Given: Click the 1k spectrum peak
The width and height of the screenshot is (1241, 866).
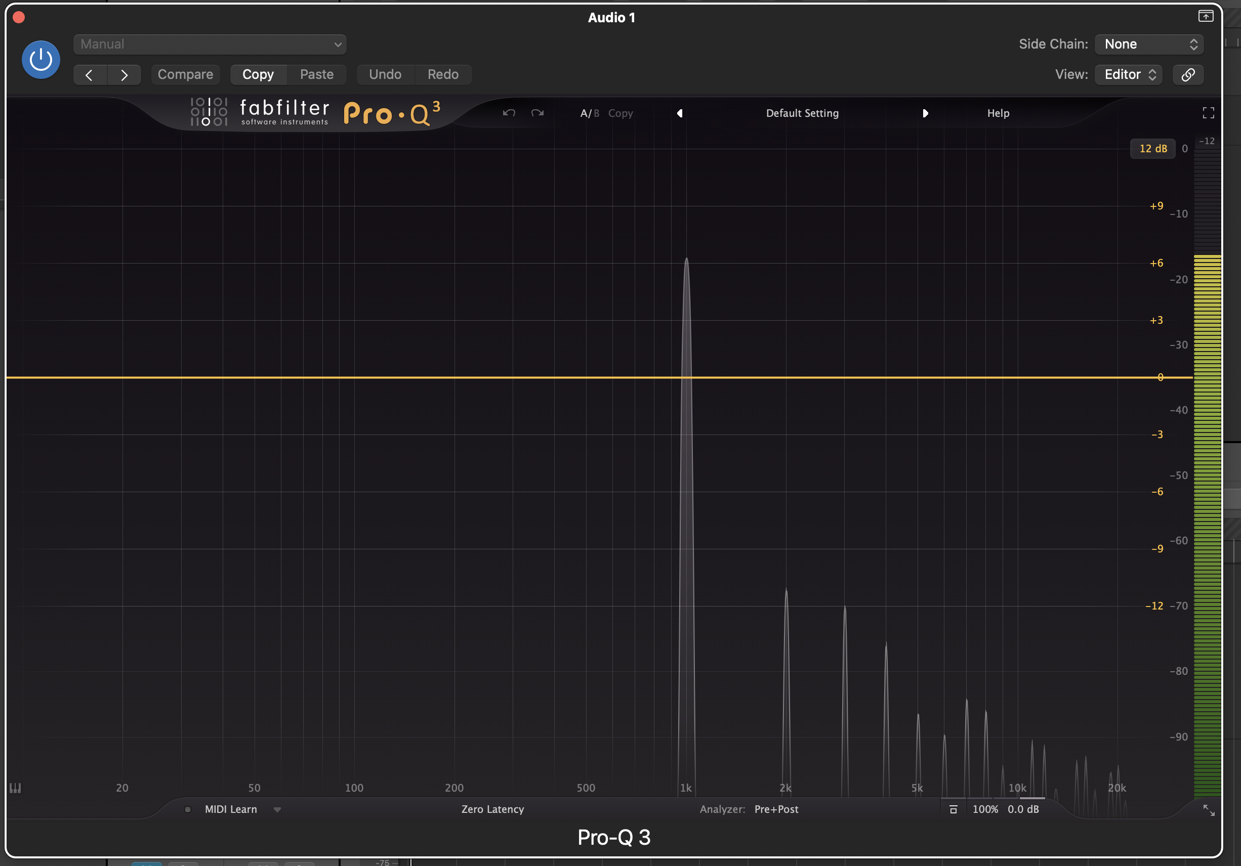Looking at the screenshot, I should click(686, 527).
